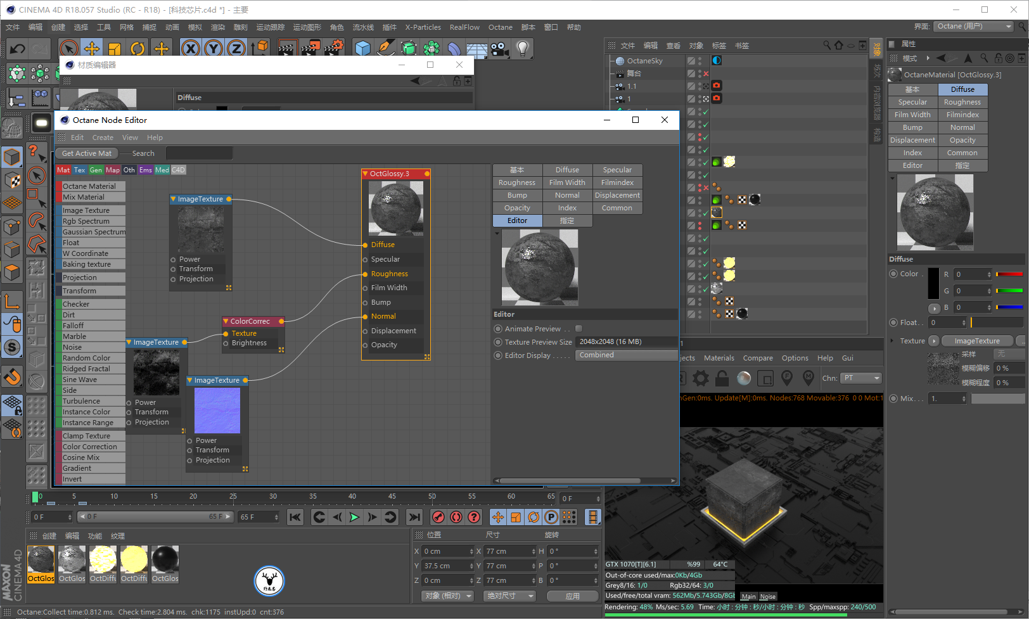
Task: Toggle the Color radio in attributes panel
Action: 893,274
